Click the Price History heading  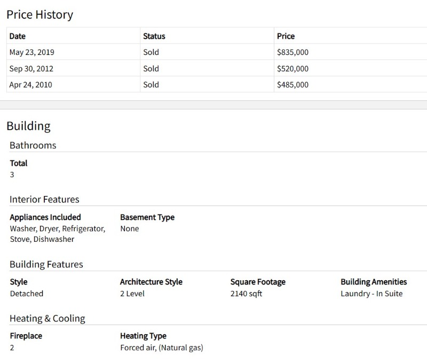coord(39,15)
